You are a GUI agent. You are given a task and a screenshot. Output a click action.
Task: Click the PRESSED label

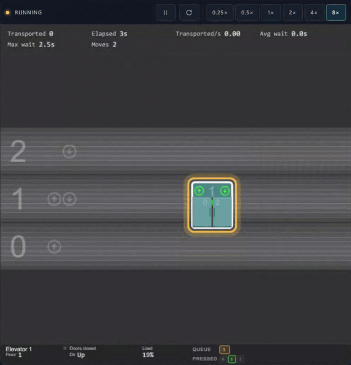click(205, 359)
